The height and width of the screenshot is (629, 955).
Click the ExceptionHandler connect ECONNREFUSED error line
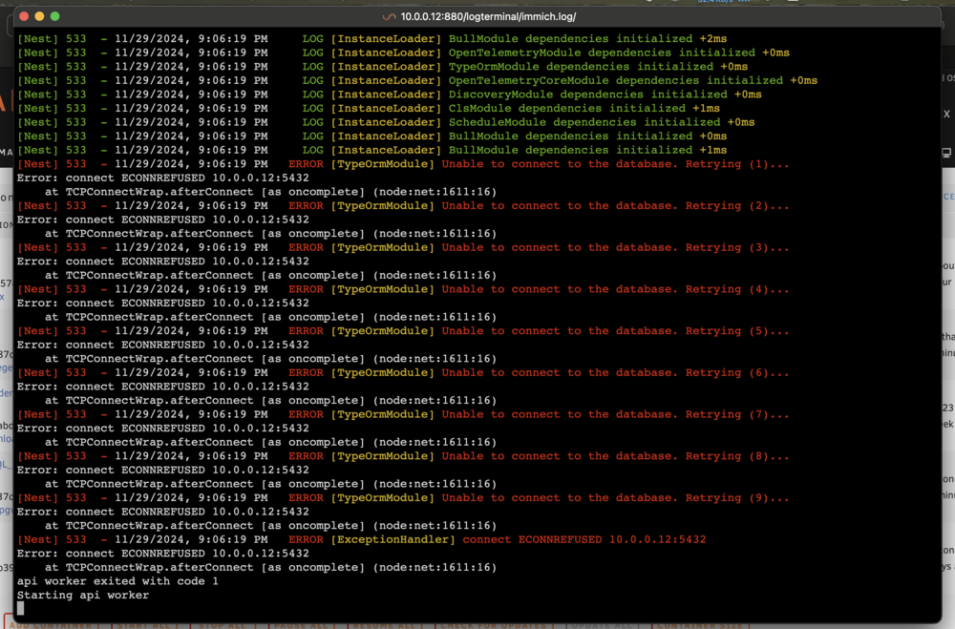tap(362, 539)
